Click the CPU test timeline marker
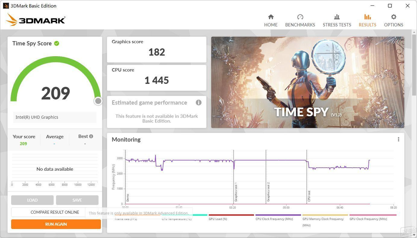 (309, 196)
